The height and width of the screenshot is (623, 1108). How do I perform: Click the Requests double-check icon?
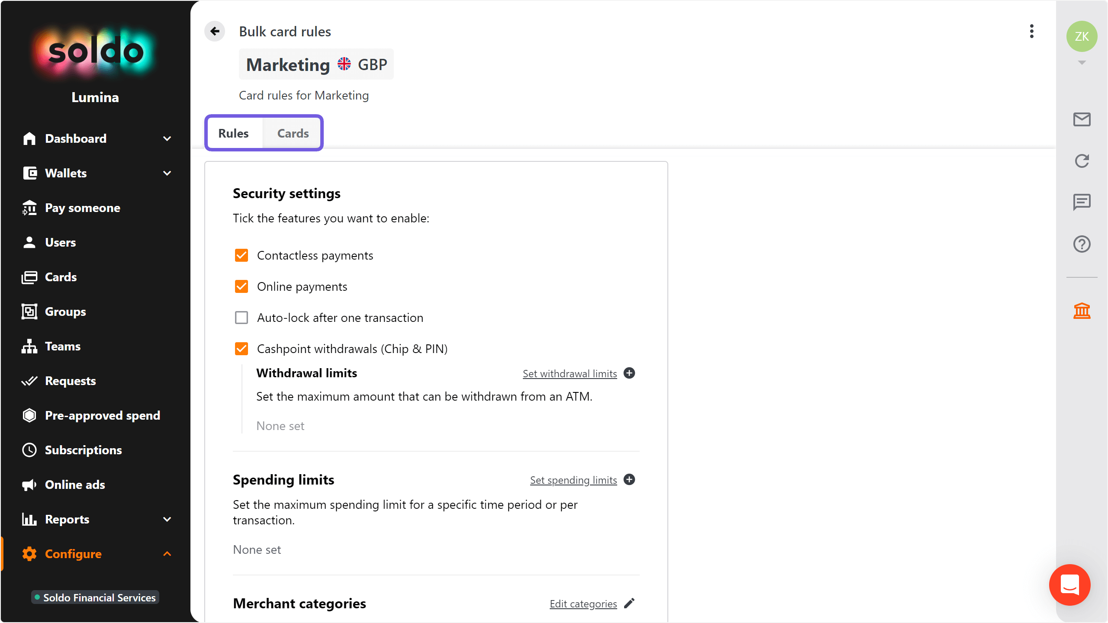click(29, 381)
